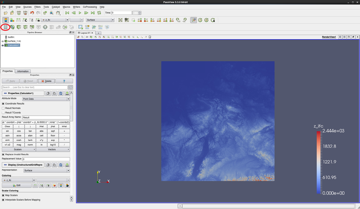This screenshot has height=209, width=360.
Task: Insert sqrt function in calculator
Action: click(x=53, y=131)
